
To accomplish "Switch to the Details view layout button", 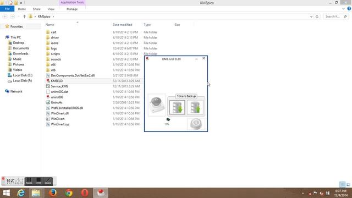I will point(342,185).
